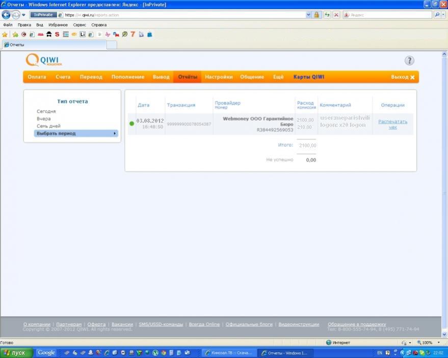
Task: Click the security lock icon in address bar
Action: pos(317,15)
